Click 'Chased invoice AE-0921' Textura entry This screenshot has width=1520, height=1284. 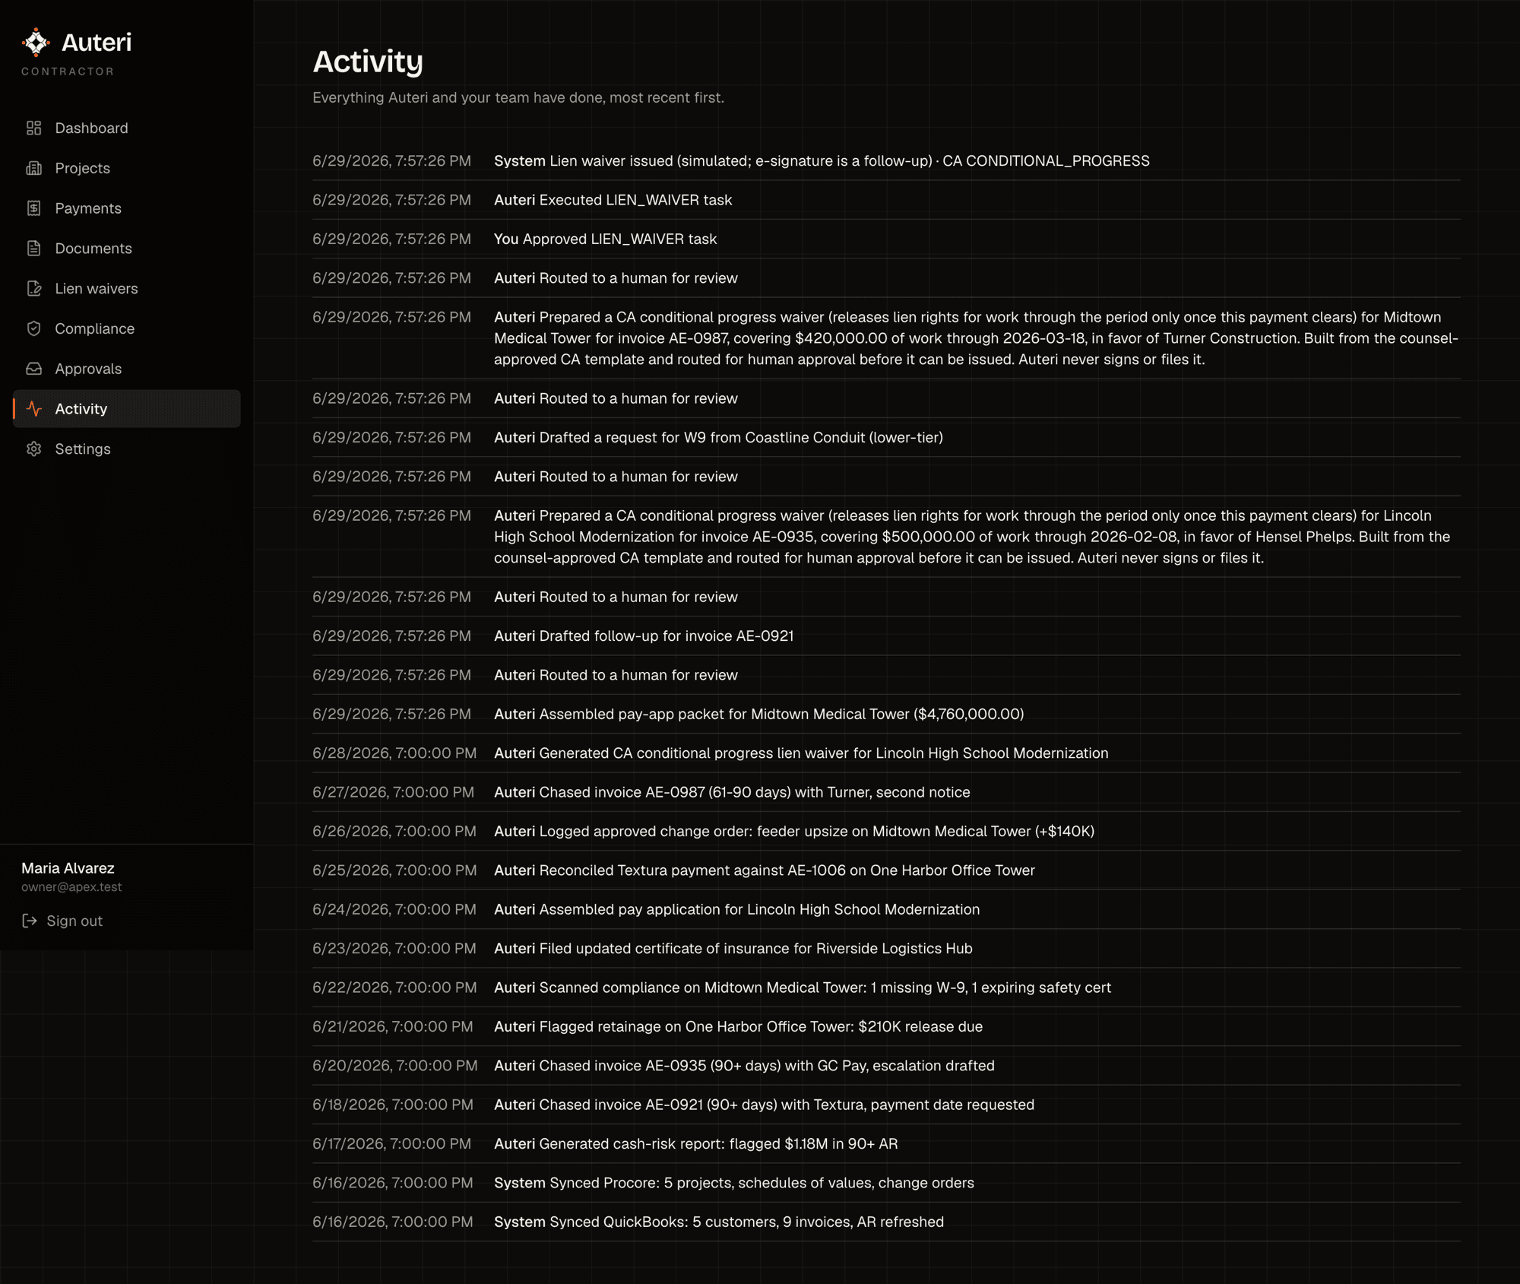click(x=886, y=1105)
